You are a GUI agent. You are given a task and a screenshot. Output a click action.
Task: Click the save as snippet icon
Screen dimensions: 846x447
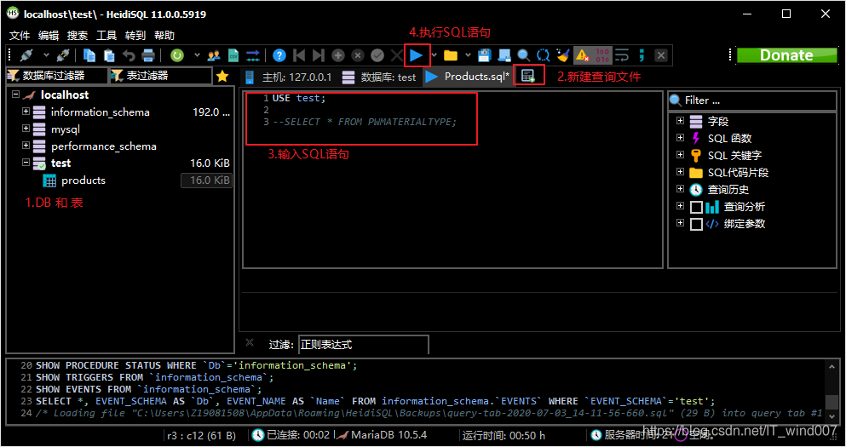tap(504, 55)
